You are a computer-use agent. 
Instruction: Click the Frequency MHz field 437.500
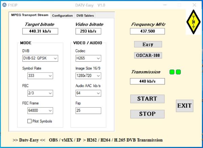[147, 31]
